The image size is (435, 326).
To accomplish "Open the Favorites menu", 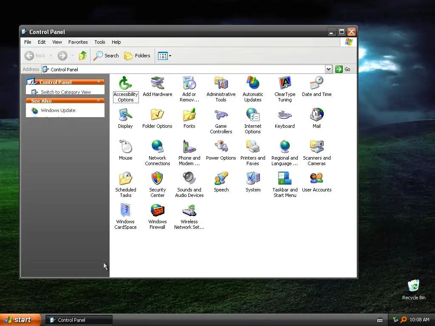I will [78, 42].
